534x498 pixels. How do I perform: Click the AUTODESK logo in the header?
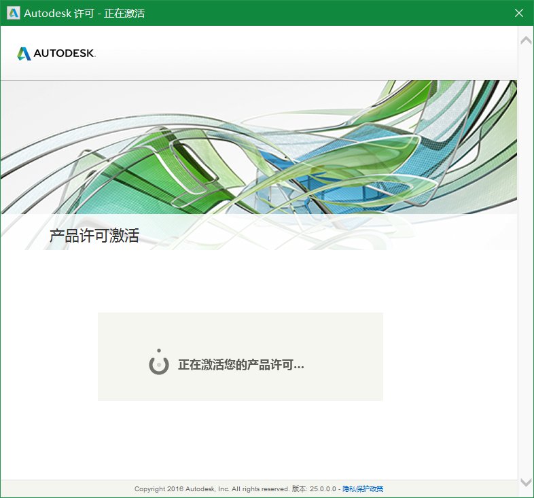(56, 54)
